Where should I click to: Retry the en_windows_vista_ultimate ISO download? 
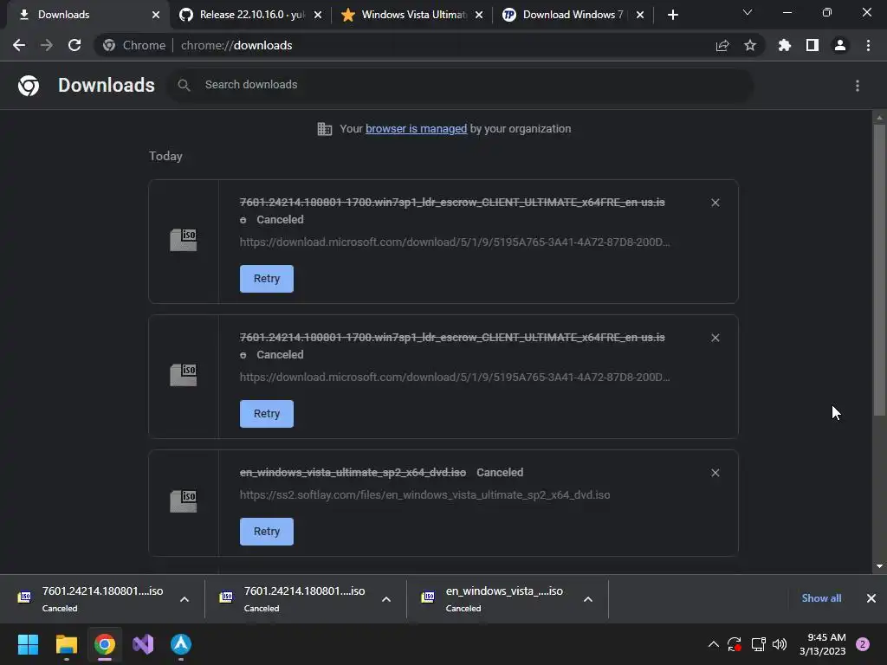(x=267, y=532)
